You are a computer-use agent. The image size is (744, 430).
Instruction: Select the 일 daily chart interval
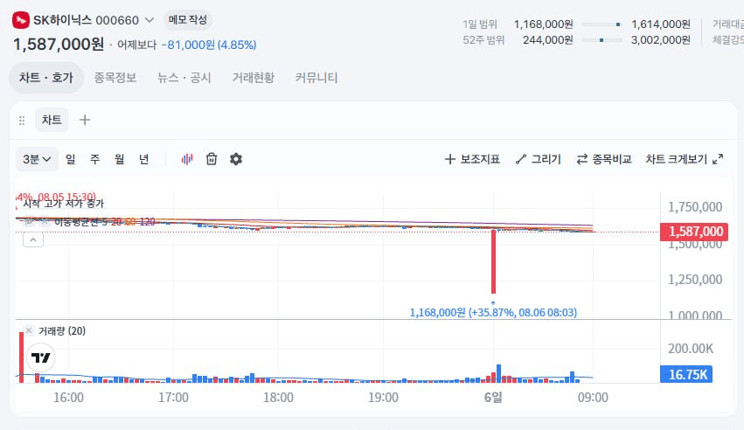tap(71, 159)
